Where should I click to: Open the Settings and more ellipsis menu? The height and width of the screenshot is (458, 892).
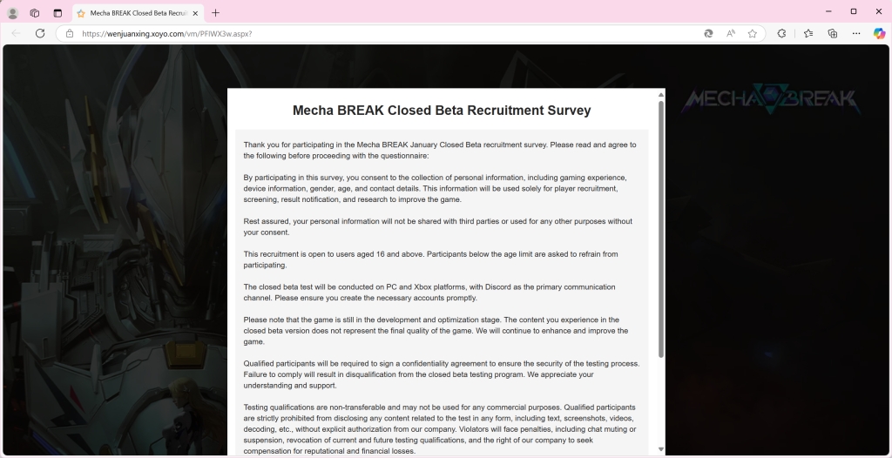click(x=856, y=34)
